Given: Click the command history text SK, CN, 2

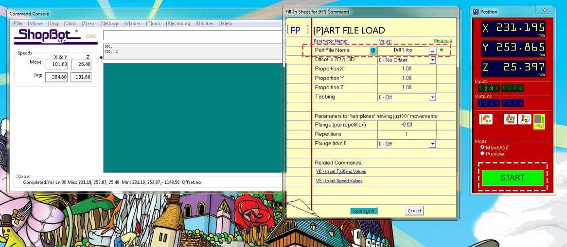Looking at the screenshot, I should pyautogui.click(x=193, y=51).
